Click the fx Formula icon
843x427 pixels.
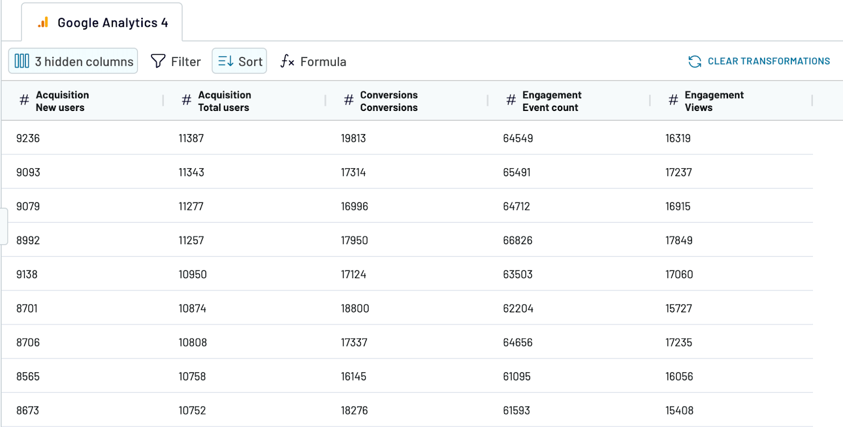(287, 61)
